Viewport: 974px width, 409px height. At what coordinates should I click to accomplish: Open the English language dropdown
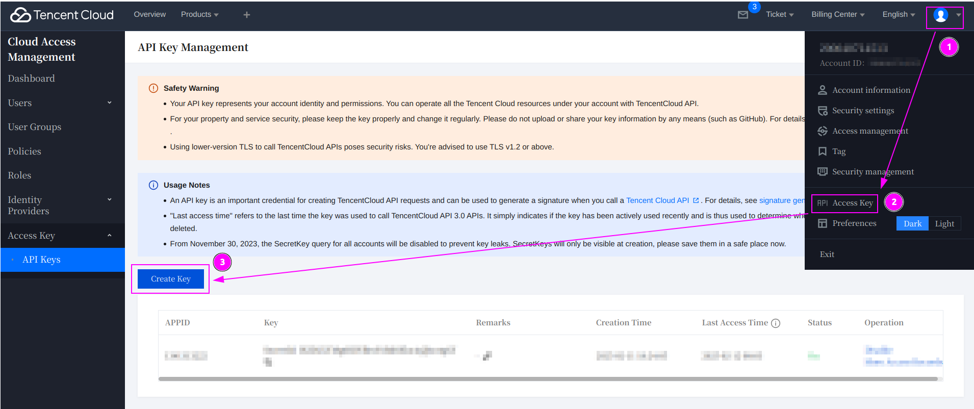point(899,14)
